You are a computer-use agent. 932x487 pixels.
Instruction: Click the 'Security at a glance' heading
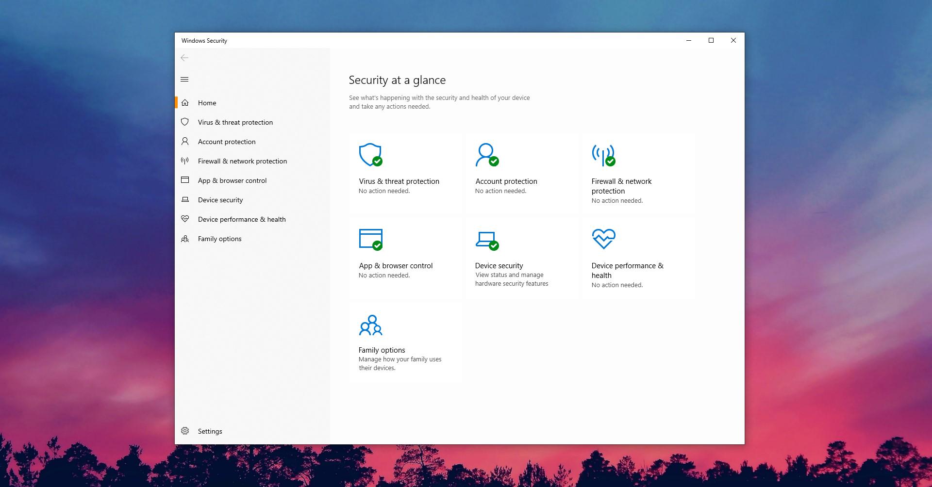397,80
